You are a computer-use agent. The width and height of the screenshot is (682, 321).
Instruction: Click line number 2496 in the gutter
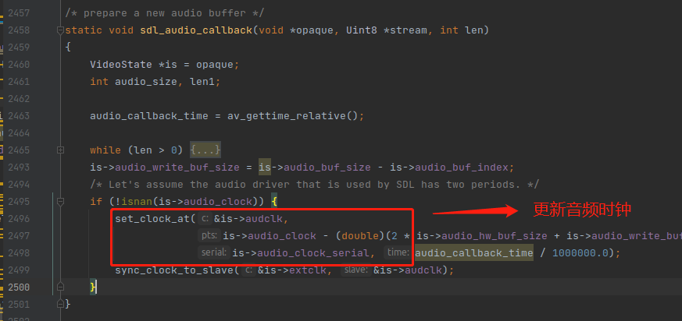(19, 218)
